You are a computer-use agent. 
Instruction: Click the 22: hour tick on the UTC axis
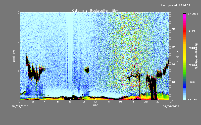point(158,102)
